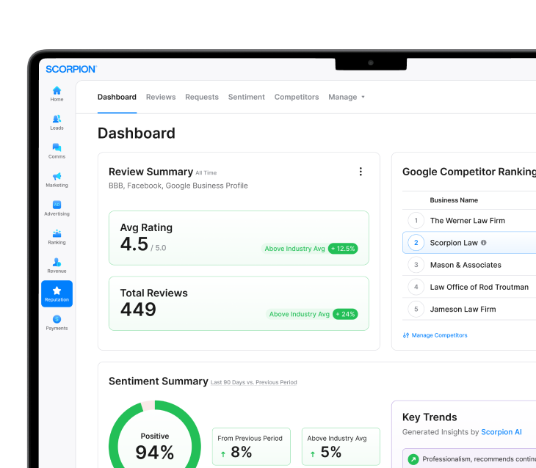Go to Comms in the sidebar

coord(57,147)
